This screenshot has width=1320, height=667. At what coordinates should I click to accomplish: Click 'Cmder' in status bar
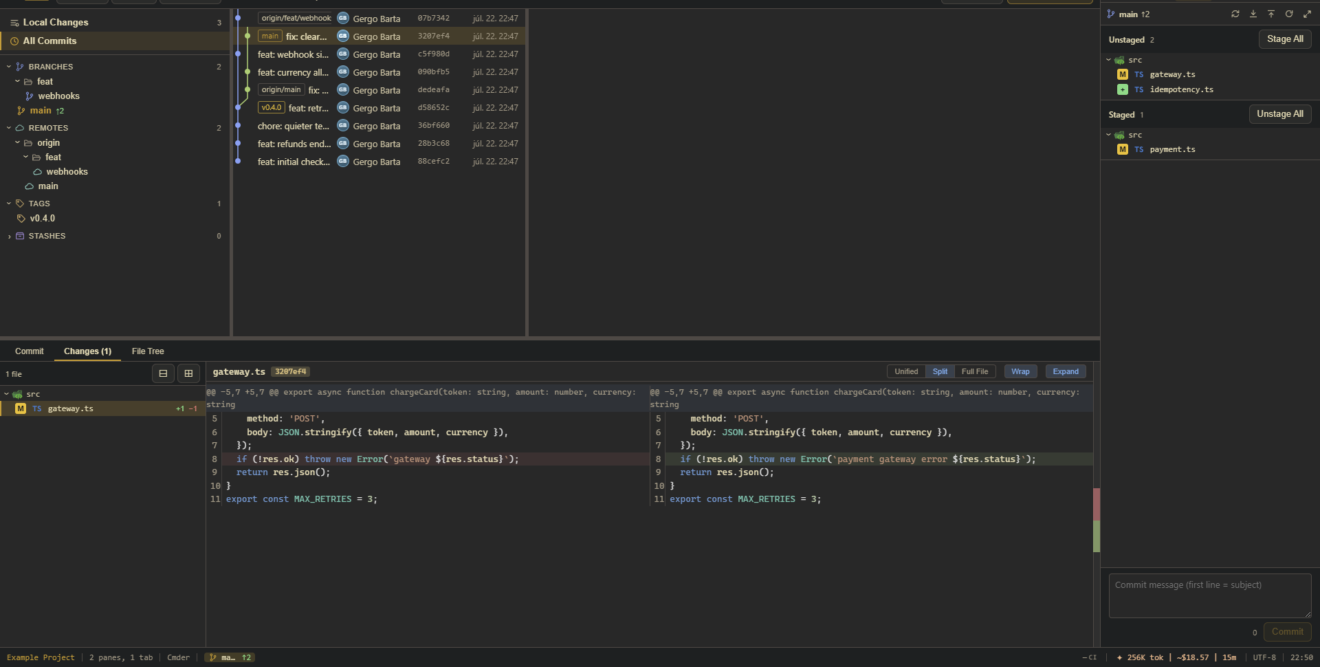[x=178, y=657]
